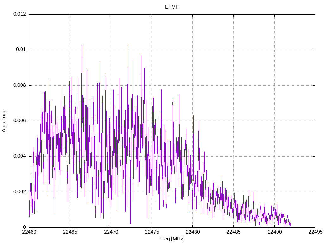Click the 22480 x-axis tick label
Viewport: 324px width, 243px height.
[193, 232]
